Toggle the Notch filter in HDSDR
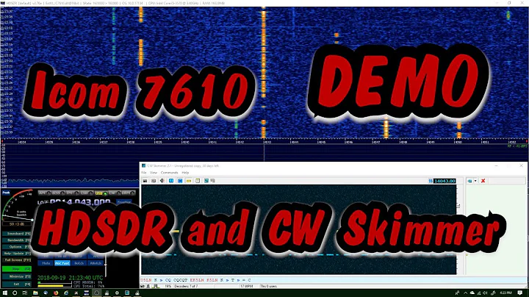 tap(79, 263)
